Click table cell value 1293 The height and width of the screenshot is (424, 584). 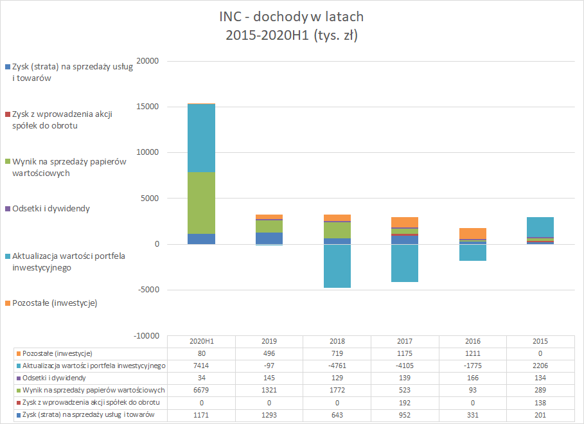[269, 415]
